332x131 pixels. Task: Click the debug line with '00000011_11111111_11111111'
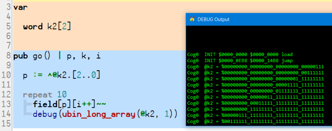coord(255,97)
